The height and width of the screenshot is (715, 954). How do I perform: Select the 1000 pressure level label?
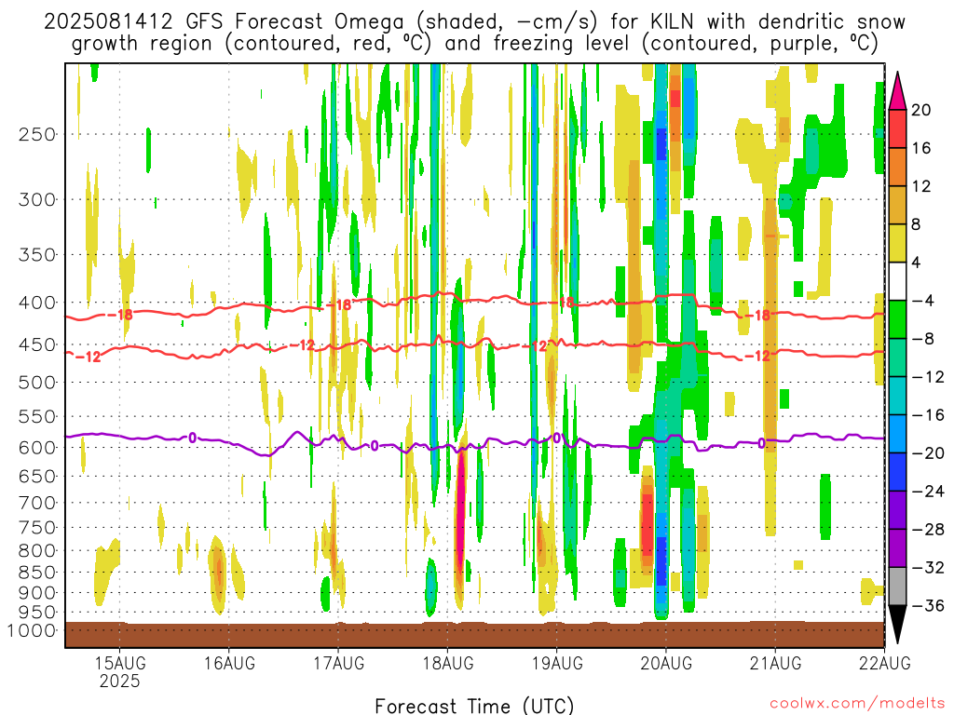pos(33,631)
